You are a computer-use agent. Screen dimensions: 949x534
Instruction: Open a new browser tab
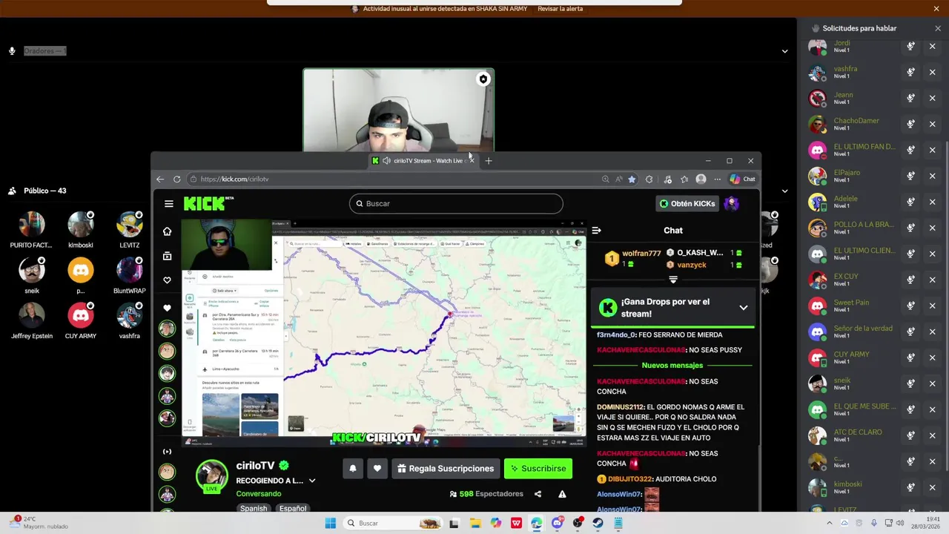tap(488, 161)
